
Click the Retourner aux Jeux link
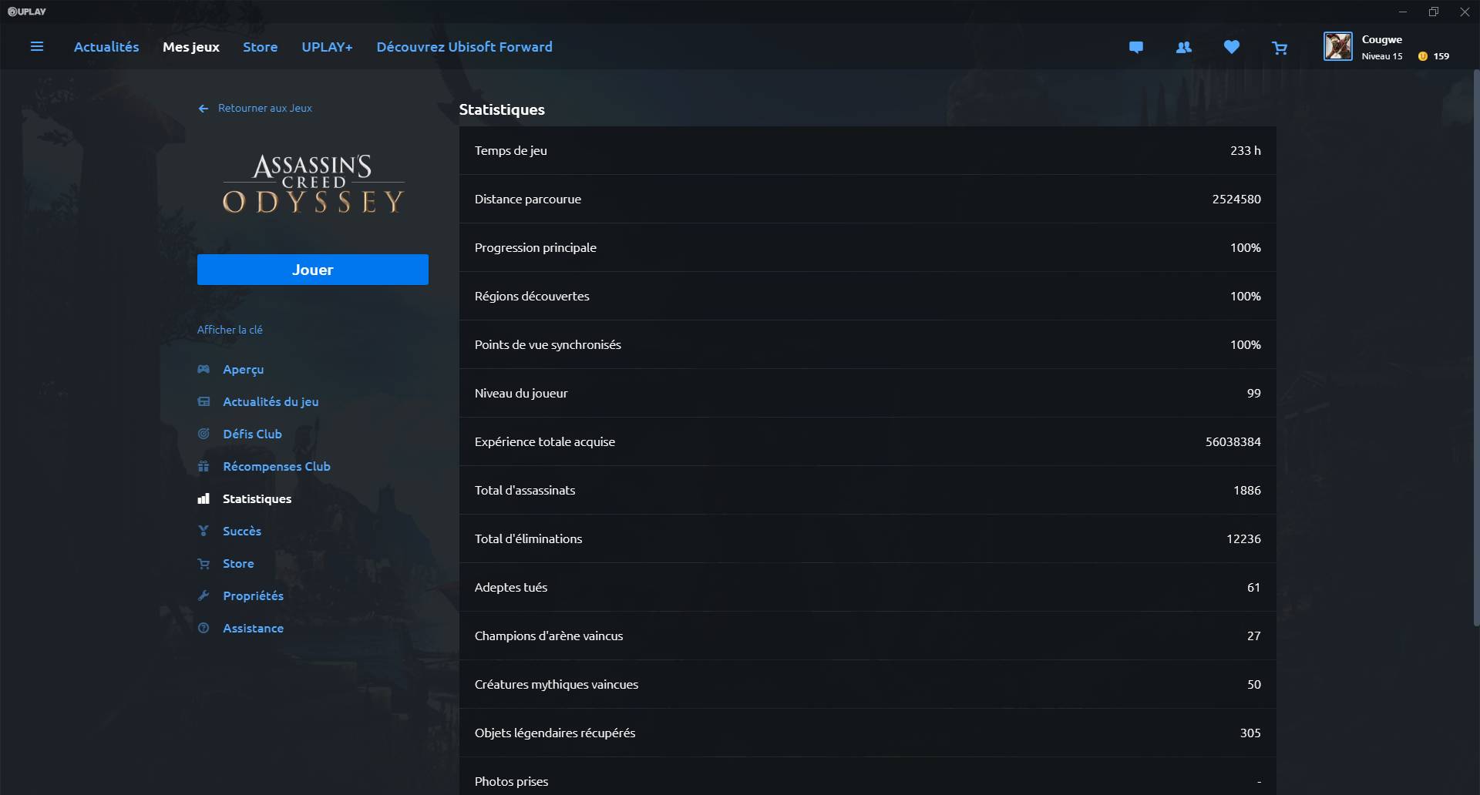(265, 108)
